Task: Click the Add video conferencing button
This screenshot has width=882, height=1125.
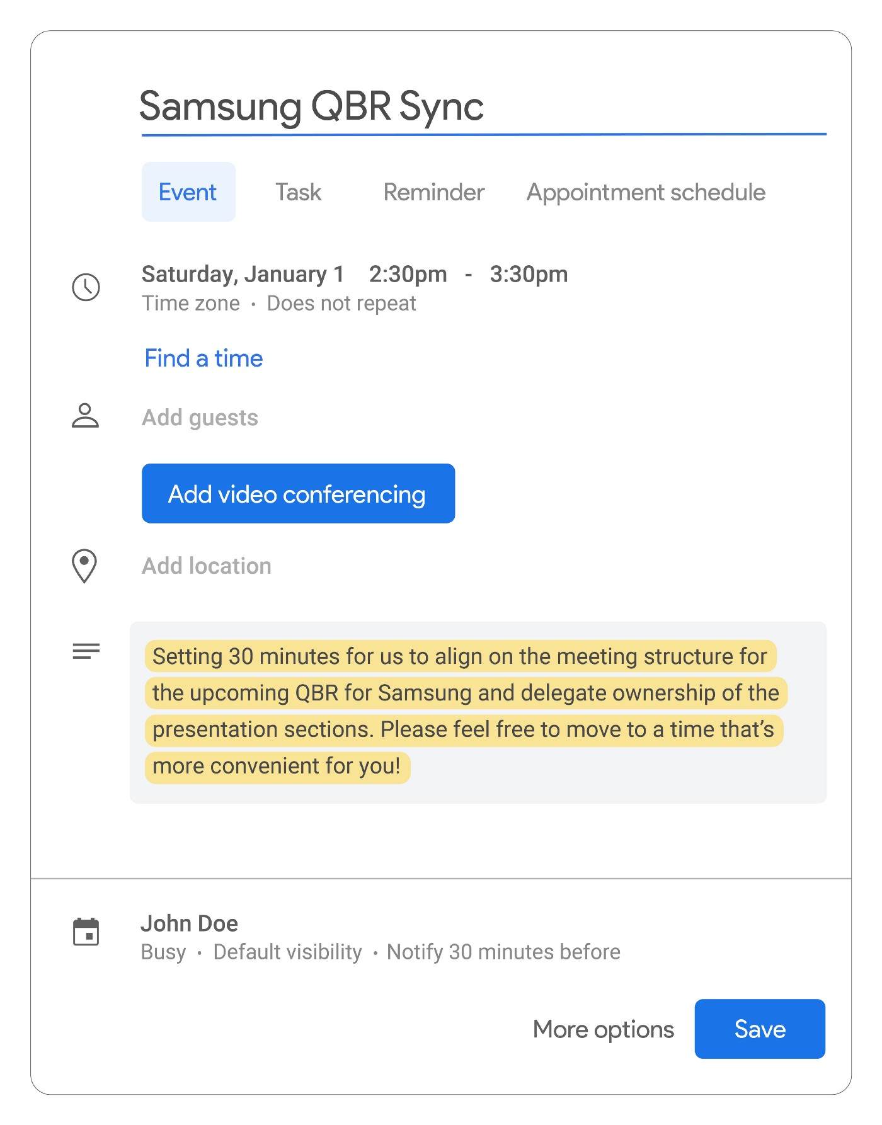Action: [x=298, y=493]
